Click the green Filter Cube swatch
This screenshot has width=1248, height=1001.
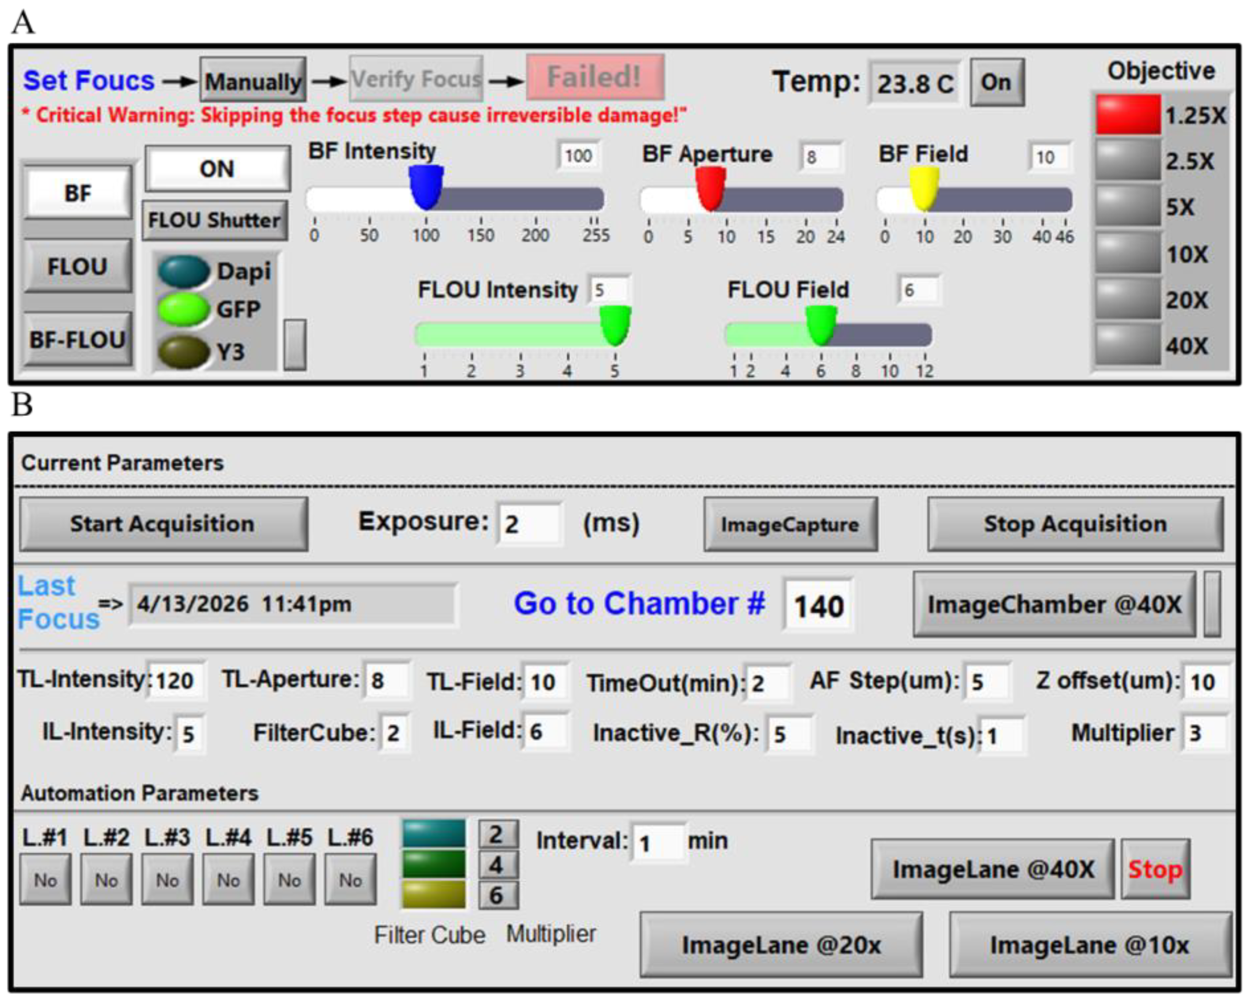[434, 864]
